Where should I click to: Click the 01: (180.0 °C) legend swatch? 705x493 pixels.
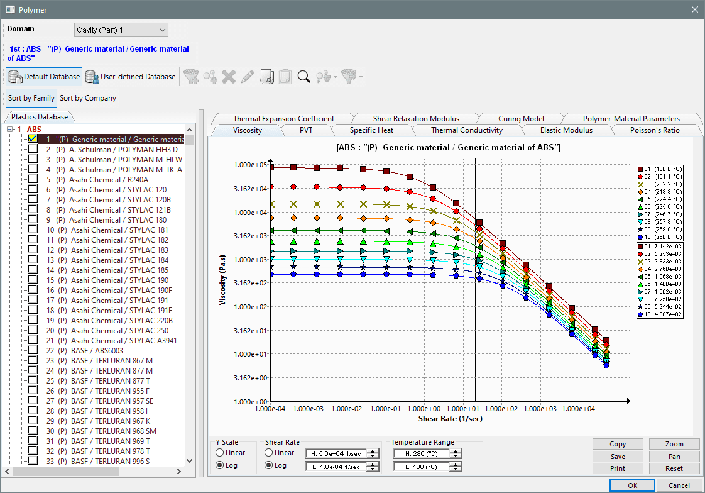(x=640, y=169)
